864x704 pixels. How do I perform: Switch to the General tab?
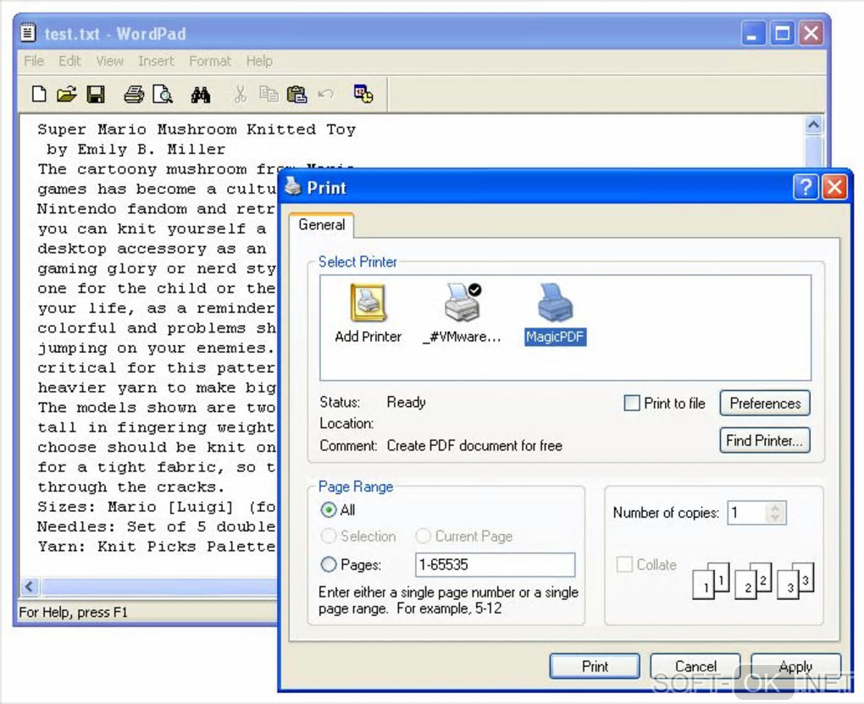coord(321,224)
